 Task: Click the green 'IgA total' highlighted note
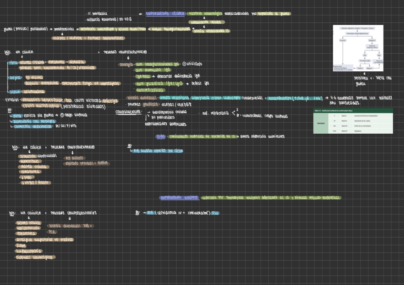143,77
